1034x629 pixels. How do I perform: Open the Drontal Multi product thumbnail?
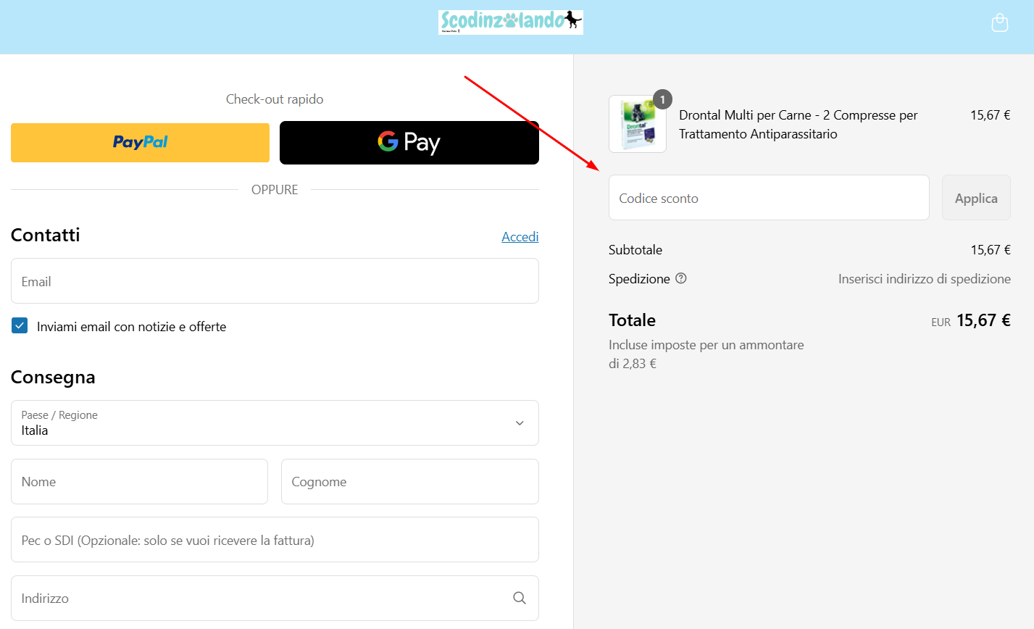coord(637,124)
